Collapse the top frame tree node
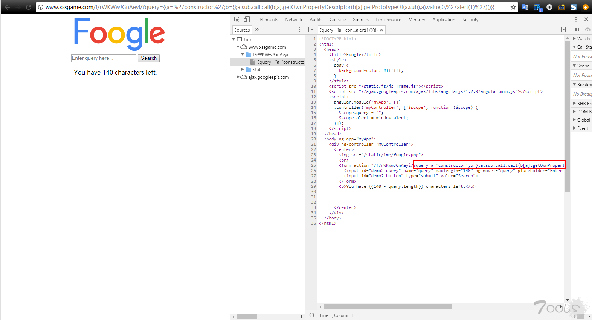 (233, 39)
